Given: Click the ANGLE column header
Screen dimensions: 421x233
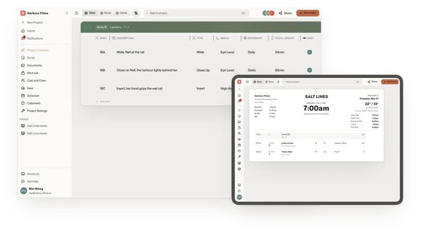Looking at the screenshot, I should [x=222, y=38].
